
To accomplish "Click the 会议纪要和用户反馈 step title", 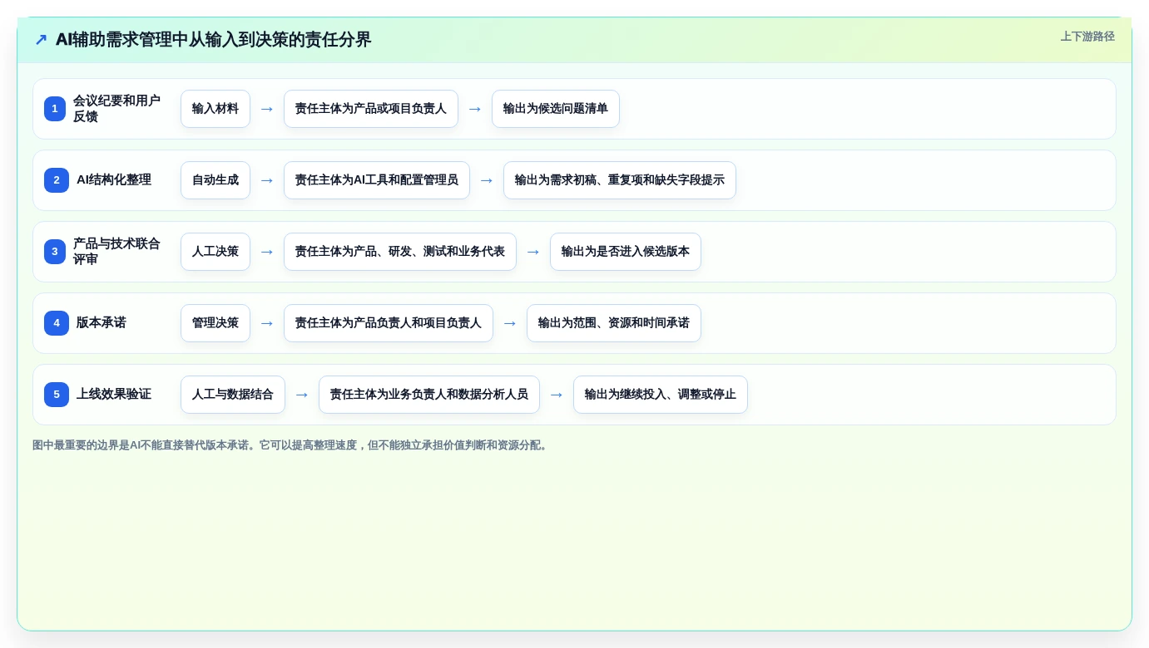I will (x=116, y=109).
